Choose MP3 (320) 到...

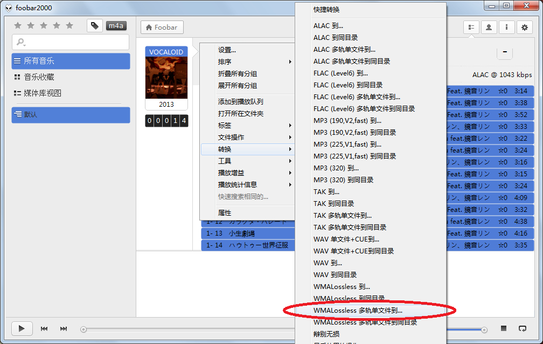(x=371, y=168)
